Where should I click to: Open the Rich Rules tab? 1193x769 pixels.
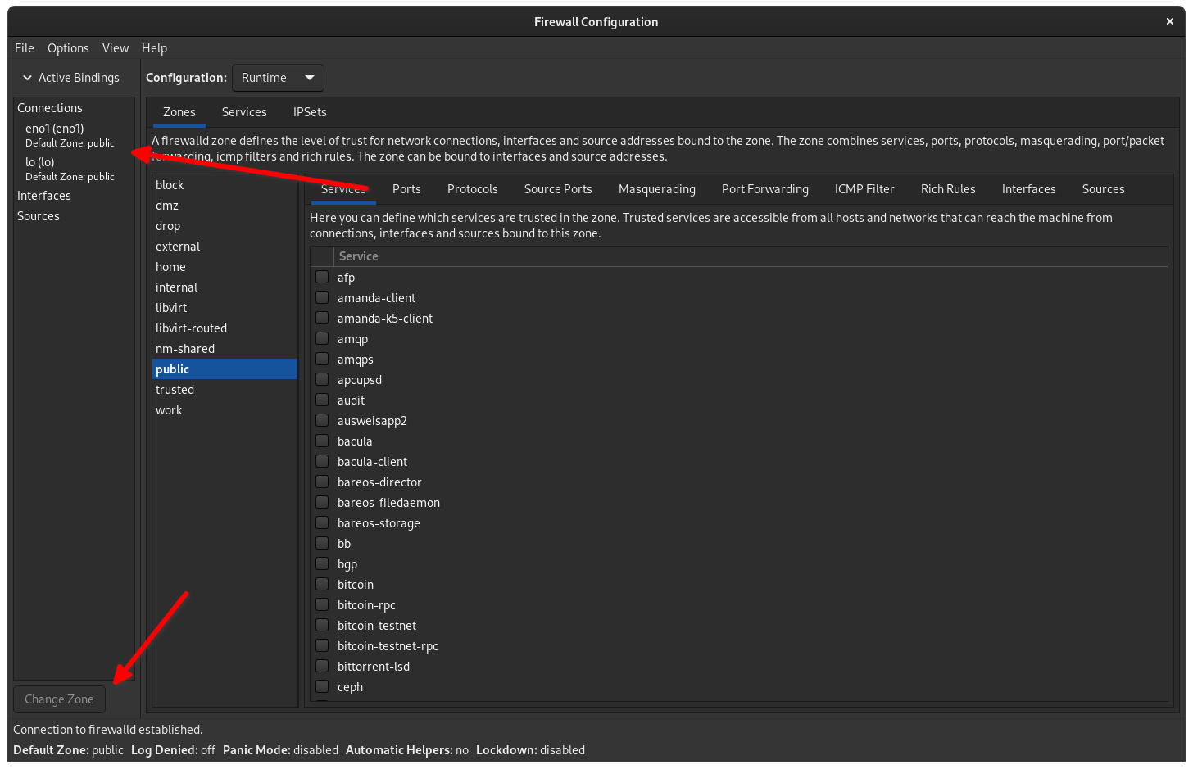pos(948,189)
